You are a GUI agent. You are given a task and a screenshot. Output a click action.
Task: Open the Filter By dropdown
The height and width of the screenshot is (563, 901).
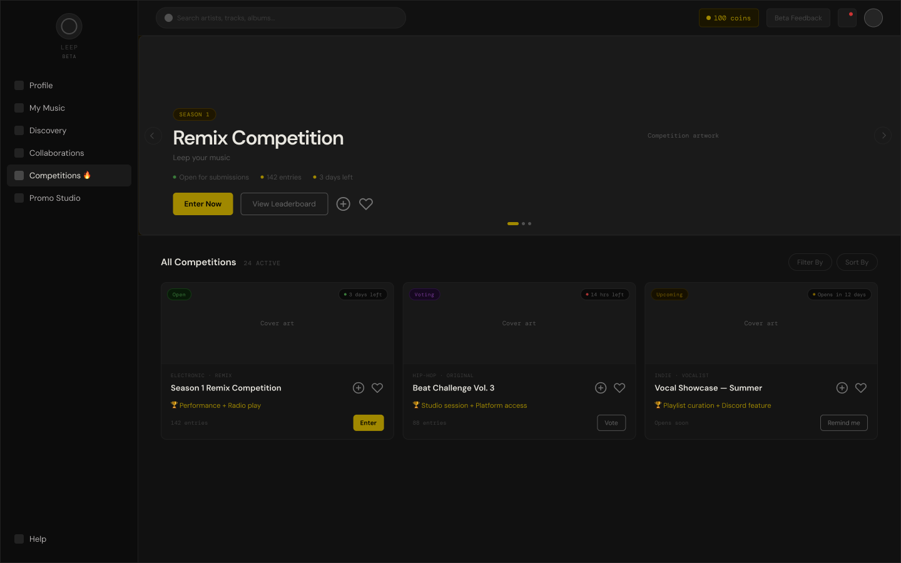[810, 262]
